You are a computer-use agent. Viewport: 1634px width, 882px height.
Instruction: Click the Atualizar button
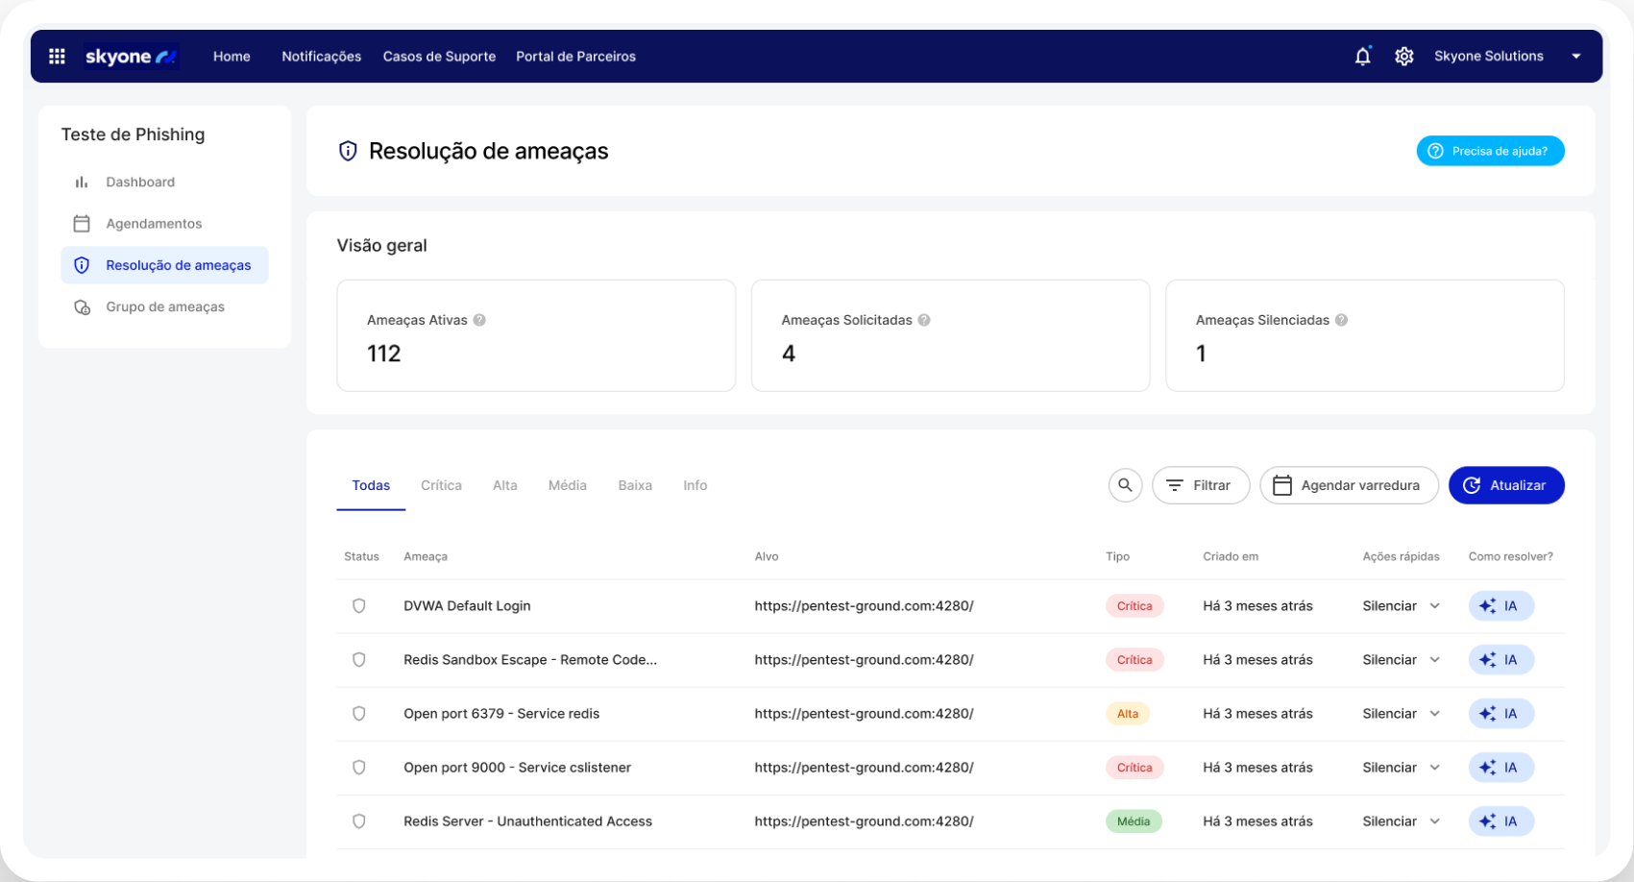pyautogui.click(x=1505, y=485)
